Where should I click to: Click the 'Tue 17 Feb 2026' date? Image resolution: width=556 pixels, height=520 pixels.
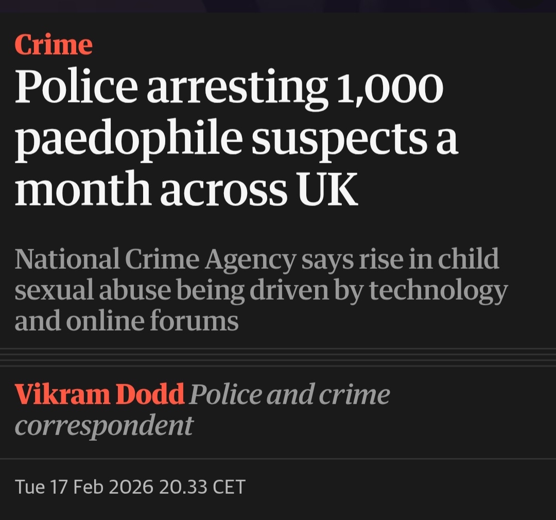[84, 487]
